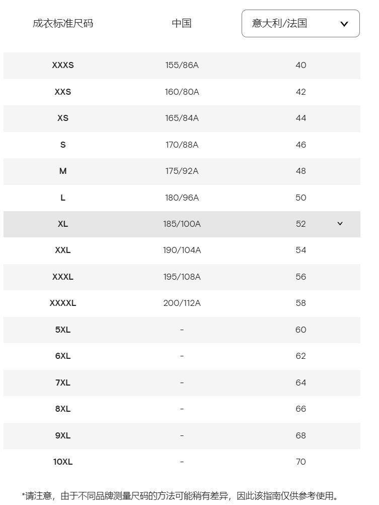The height and width of the screenshot is (505, 379).
Task: Open the 意大利/法国 region dropdown
Action: [x=300, y=24]
